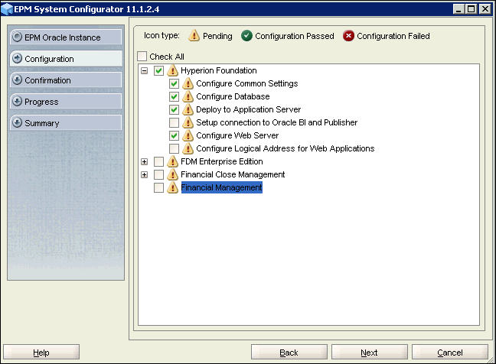Select the Confirmation step in sidebar
The width and height of the screenshot is (496, 364).
pos(66,80)
